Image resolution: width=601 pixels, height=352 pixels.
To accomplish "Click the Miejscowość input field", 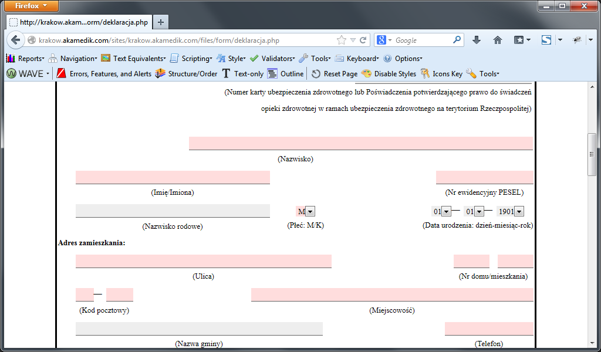I will tap(392, 295).
